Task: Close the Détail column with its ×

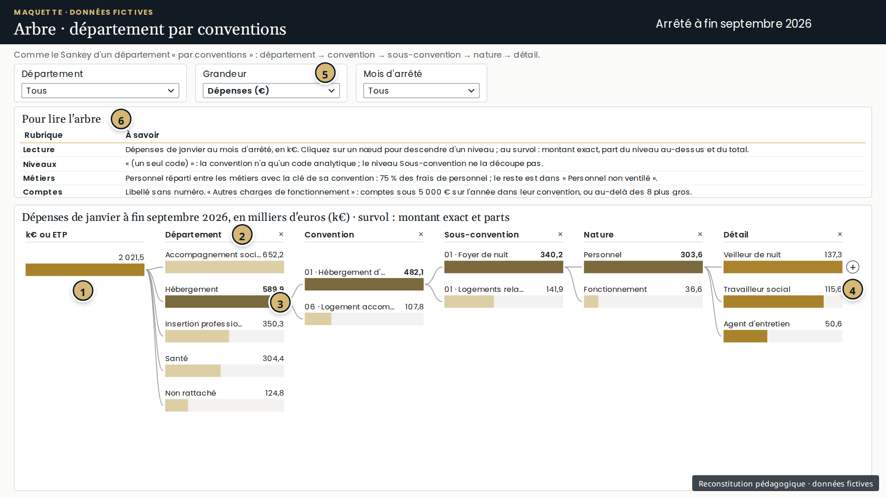Action: click(x=840, y=234)
